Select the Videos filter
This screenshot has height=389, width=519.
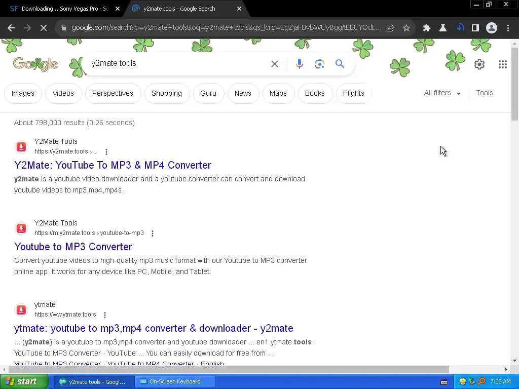(x=63, y=94)
